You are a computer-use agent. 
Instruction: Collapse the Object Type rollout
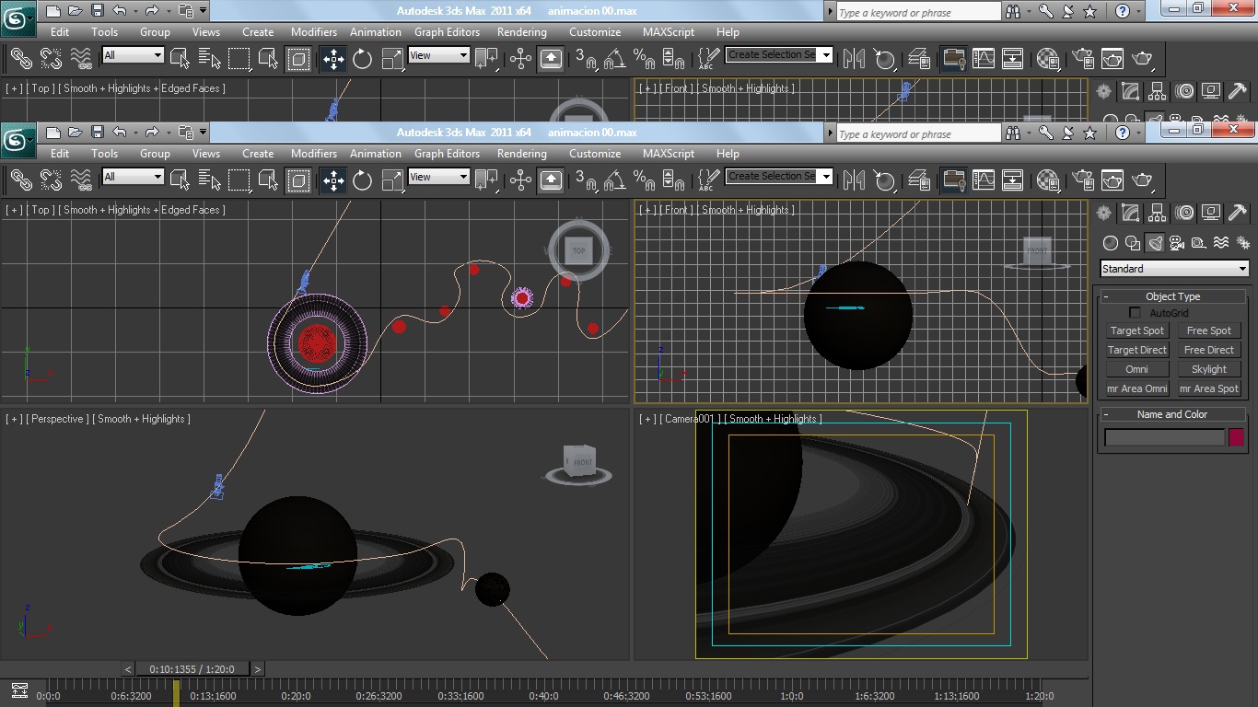pyautogui.click(x=1172, y=296)
